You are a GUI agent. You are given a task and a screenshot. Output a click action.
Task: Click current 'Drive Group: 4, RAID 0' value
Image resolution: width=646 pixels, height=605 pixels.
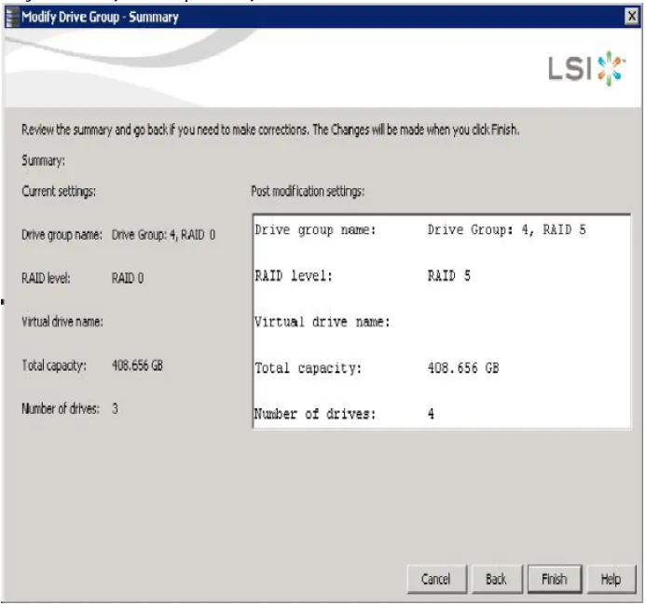tap(164, 235)
